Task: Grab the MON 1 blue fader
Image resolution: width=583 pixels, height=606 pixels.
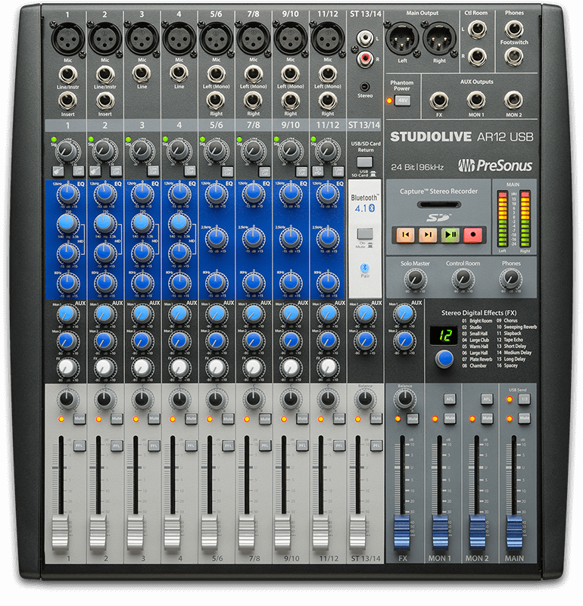Action: tap(440, 533)
